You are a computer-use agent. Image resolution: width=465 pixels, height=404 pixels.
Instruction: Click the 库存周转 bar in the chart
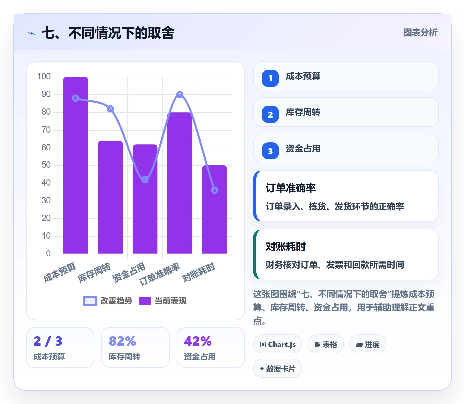click(110, 197)
